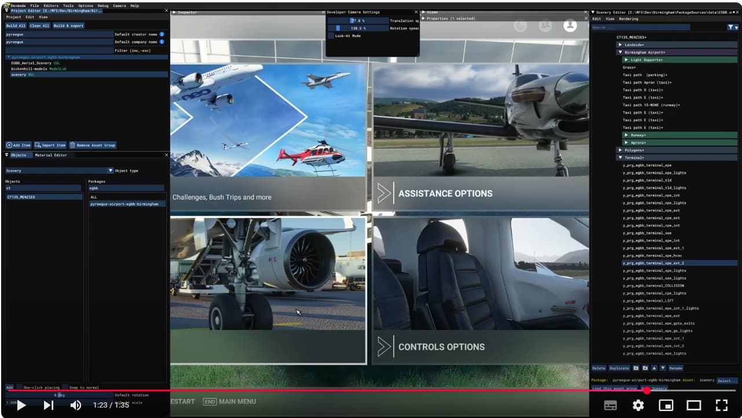
Task: Click the project Filter input field
Action: (59, 50)
